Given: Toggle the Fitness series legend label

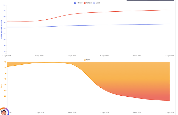Looking at the screenshot, I should (79, 3).
